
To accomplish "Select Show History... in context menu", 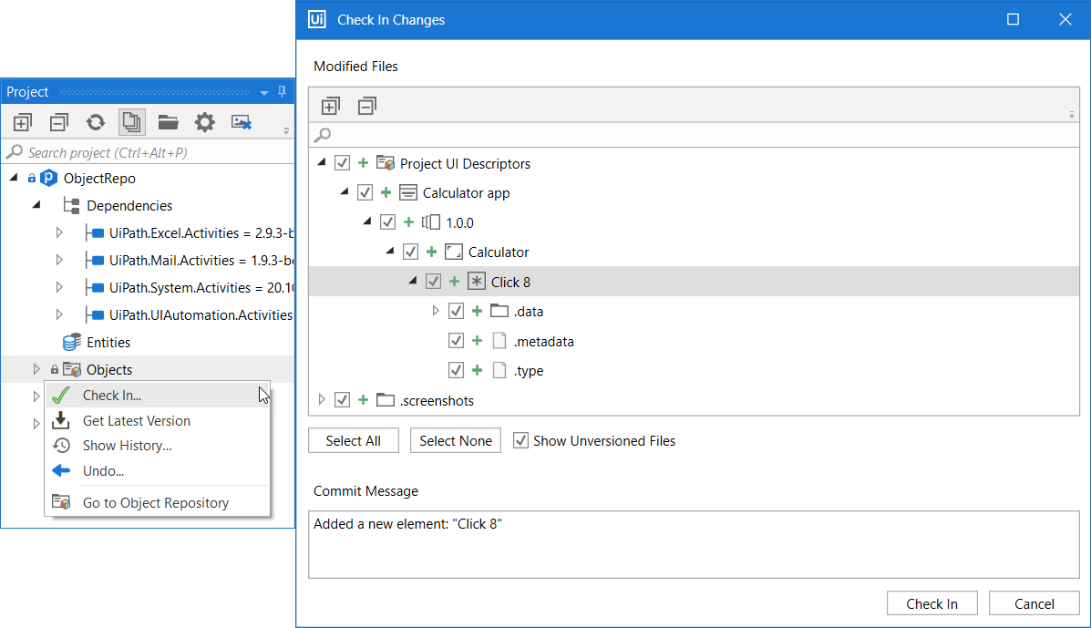I will pos(128,446).
